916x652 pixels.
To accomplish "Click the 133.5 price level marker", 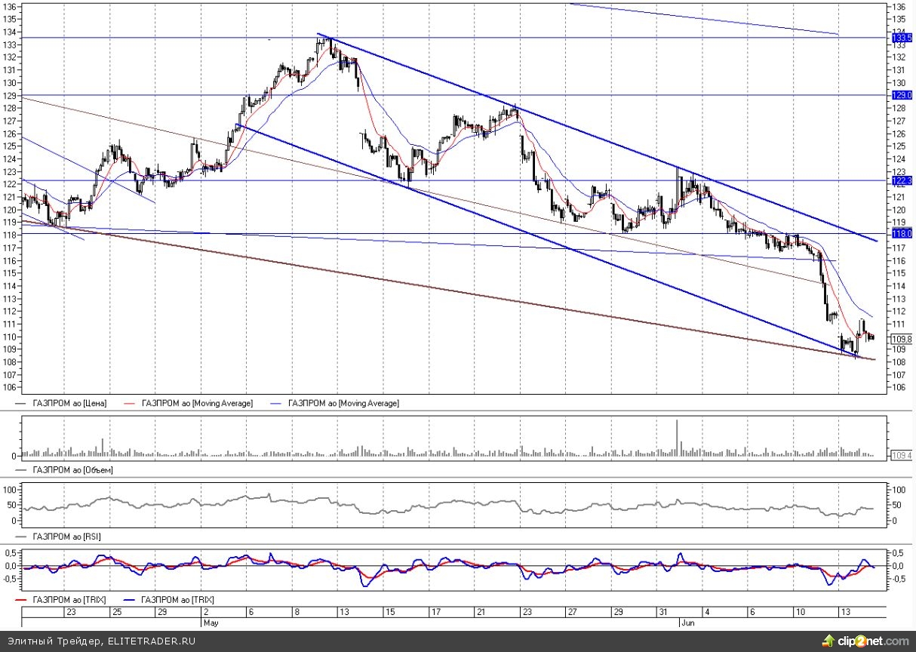I will click(902, 38).
